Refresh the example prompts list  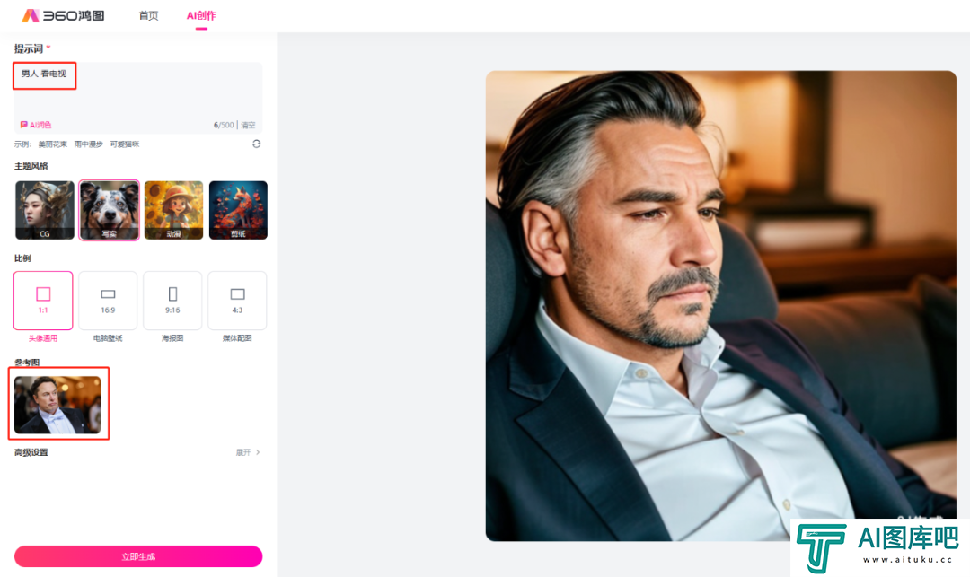pos(256,144)
